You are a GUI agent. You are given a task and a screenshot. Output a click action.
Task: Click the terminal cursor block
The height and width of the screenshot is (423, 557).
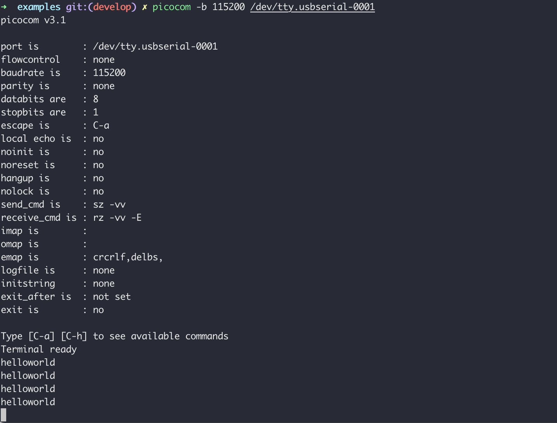3,415
